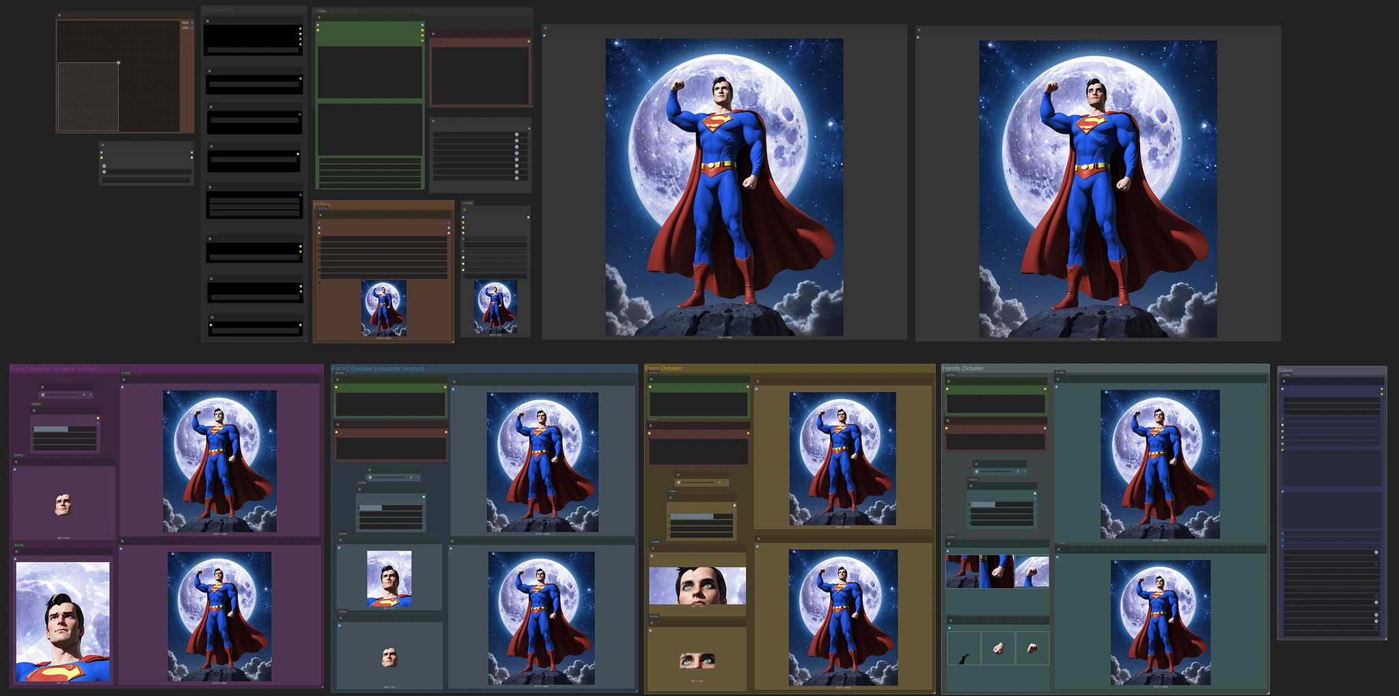
Task: Click the top green positive prompt text box
Action: point(370,72)
